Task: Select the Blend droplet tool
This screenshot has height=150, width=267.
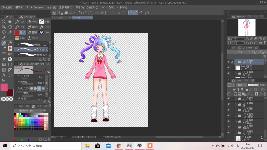Action: (10, 54)
